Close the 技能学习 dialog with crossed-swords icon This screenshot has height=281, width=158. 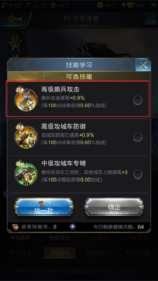143,65
